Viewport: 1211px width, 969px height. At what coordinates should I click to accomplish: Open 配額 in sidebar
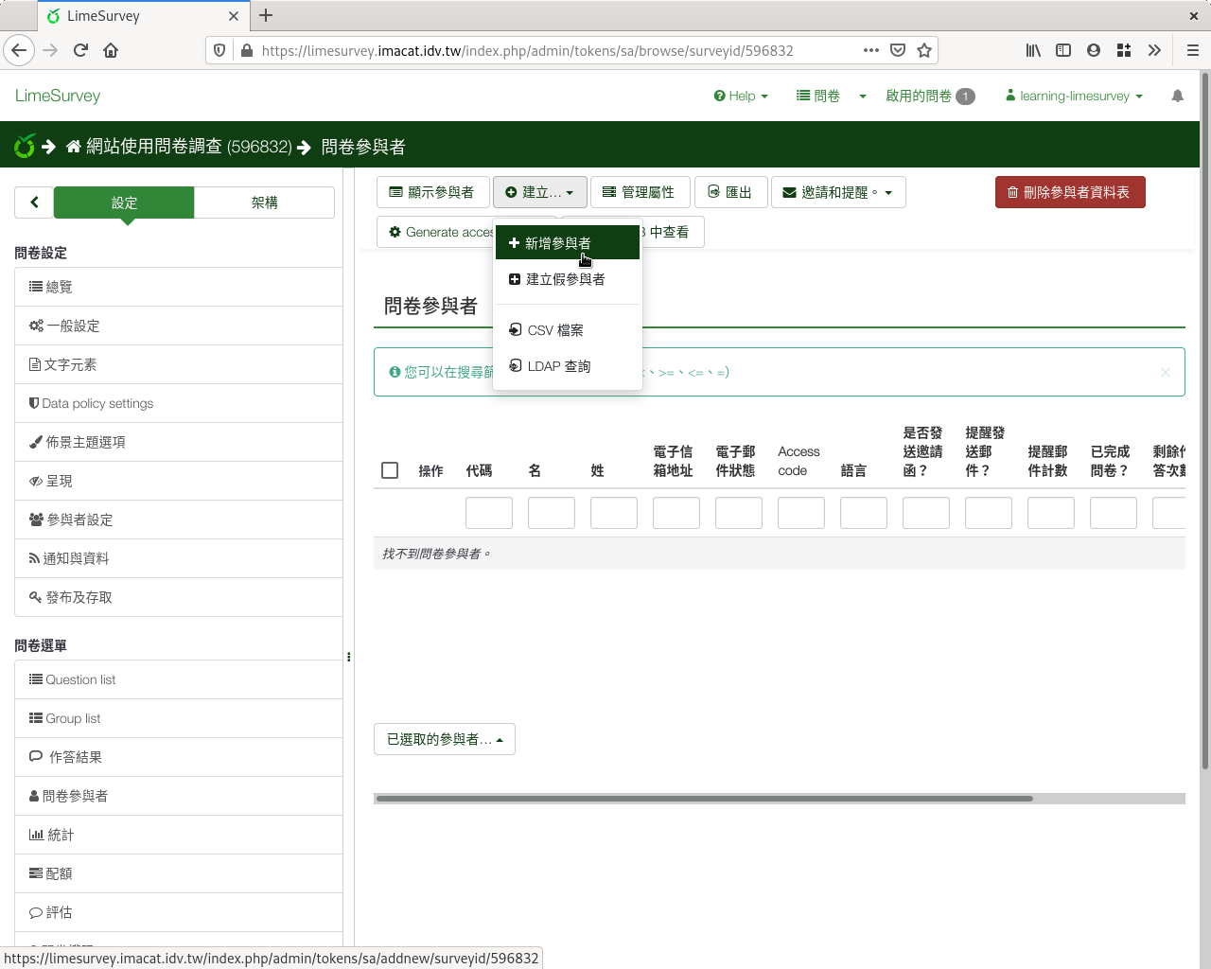click(179, 873)
